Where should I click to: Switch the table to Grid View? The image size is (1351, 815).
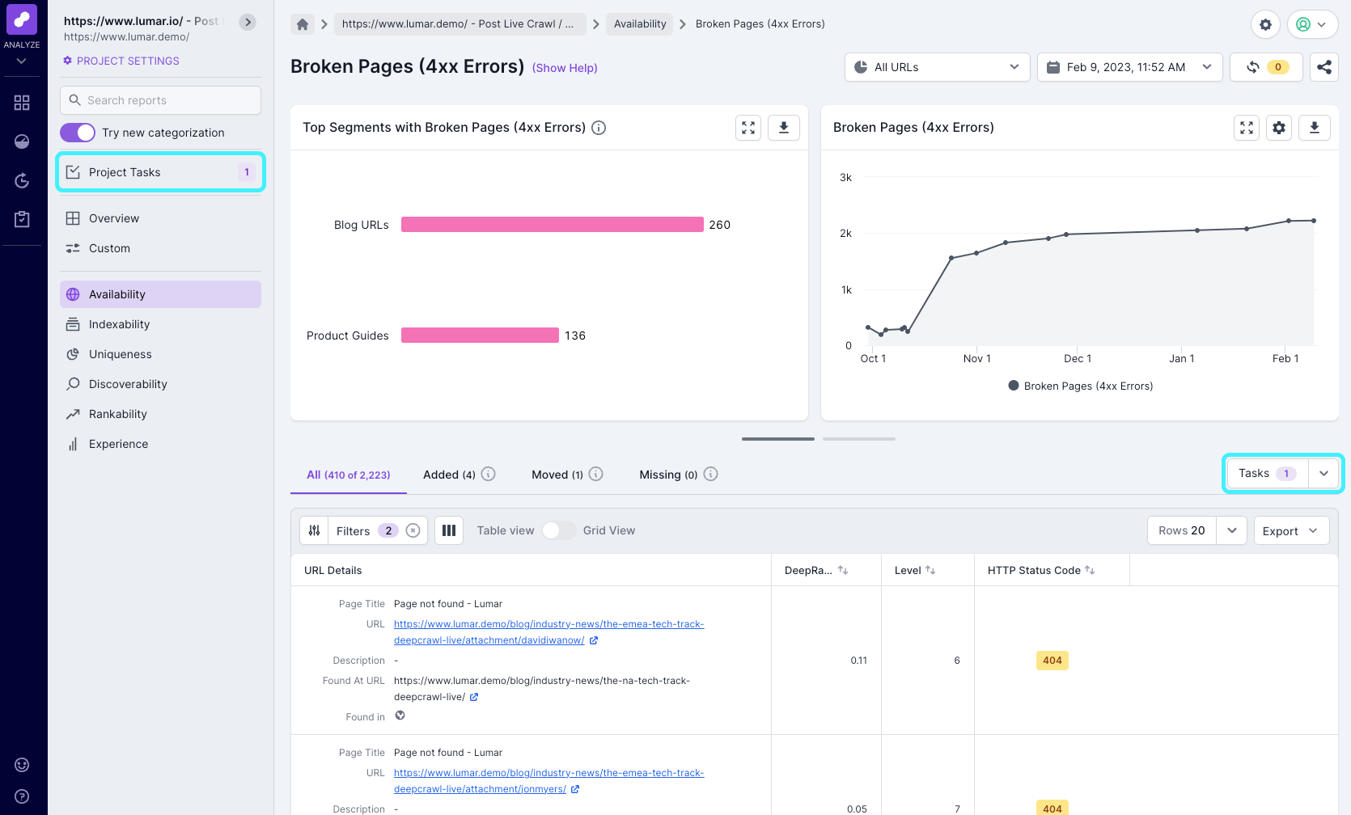(558, 530)
